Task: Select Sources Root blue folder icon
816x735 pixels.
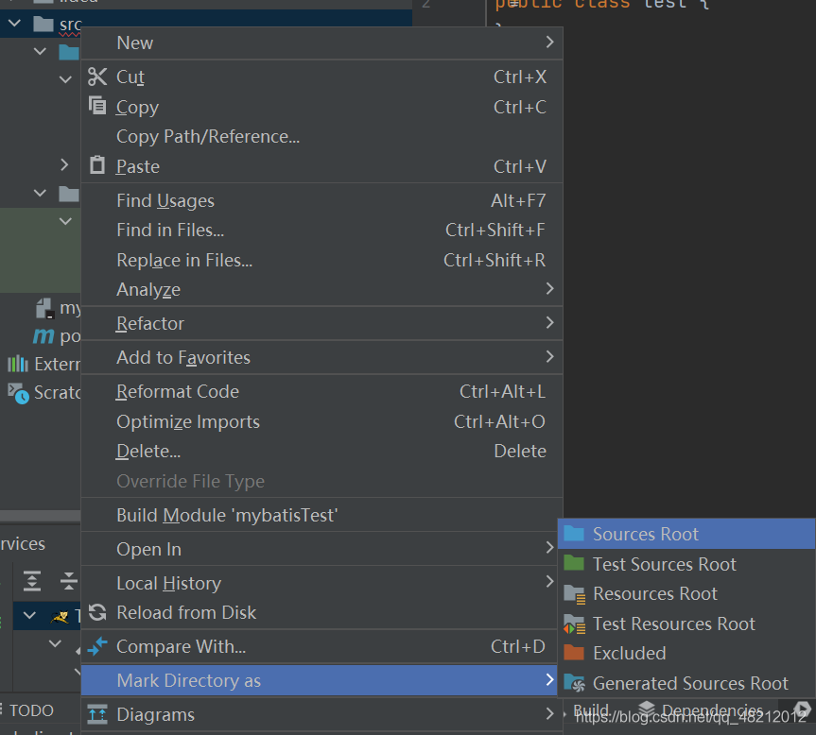Action: pyautogui.click(x=573, y=534)
